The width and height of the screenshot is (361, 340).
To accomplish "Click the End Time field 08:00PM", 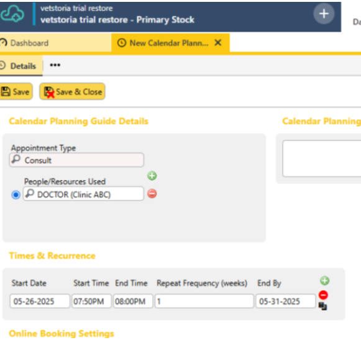I will tap(133, 301).
